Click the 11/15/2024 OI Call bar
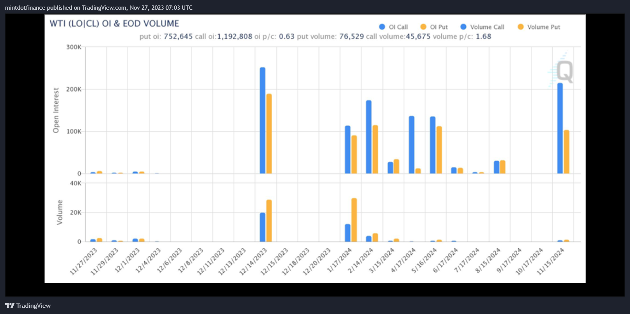 [560, 128]
